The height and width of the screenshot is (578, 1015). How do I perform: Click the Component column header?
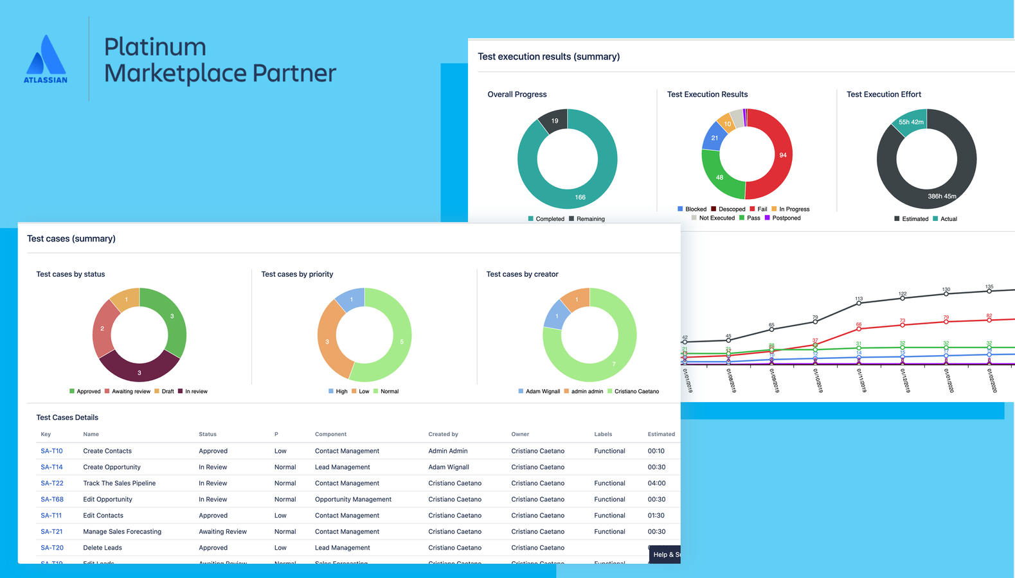coord(330,434)
